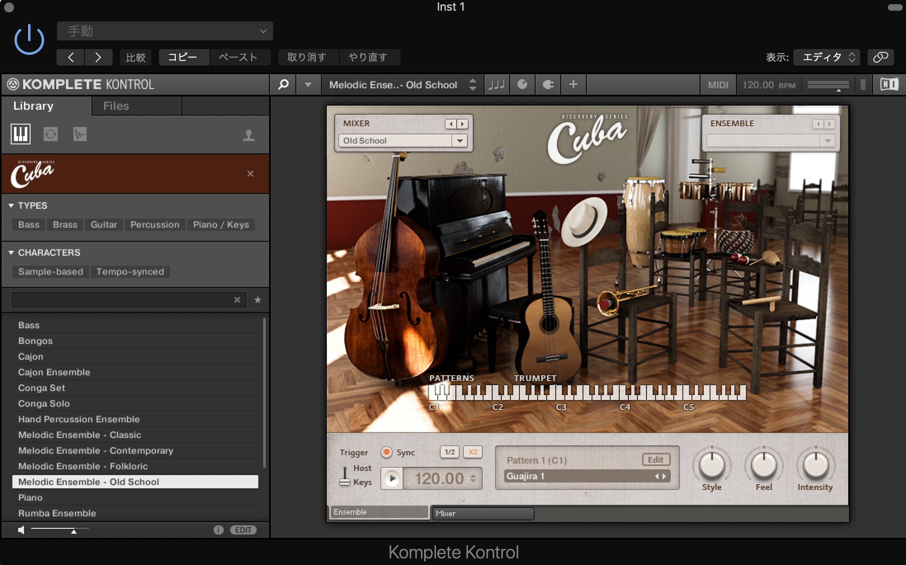906x565 pixels.
Task: Toggle the plugin power button
Action: 29,40
